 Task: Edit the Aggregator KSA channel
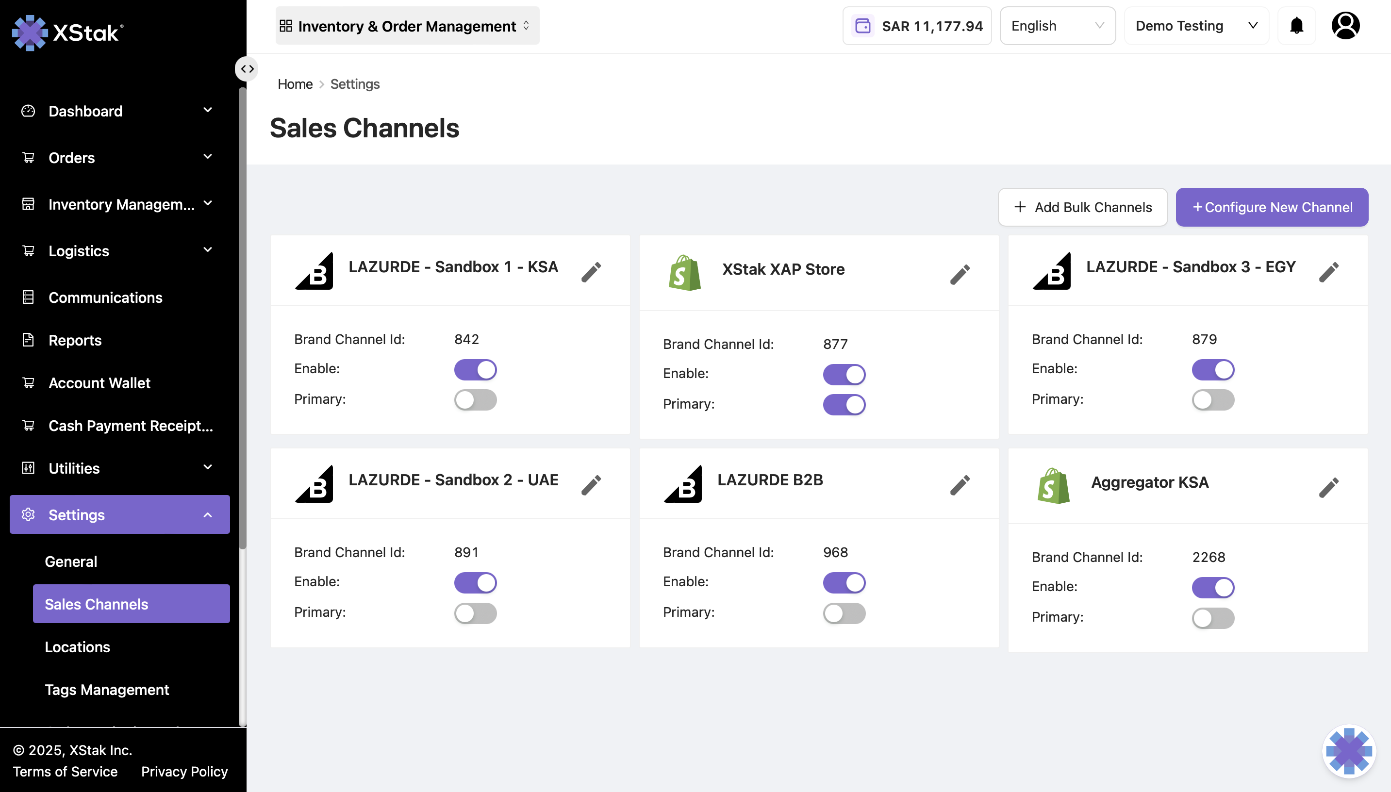(x=1328, y=487)
